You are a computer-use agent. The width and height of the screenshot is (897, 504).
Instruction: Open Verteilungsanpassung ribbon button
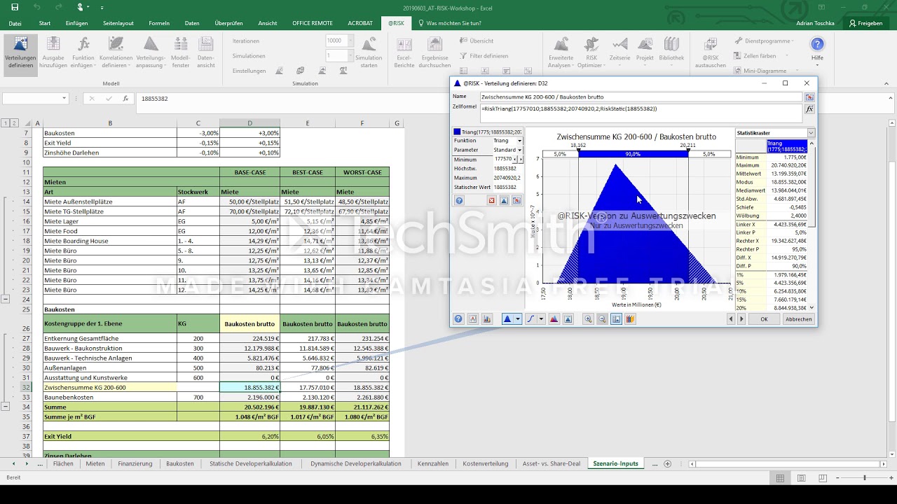click(151, 52)
